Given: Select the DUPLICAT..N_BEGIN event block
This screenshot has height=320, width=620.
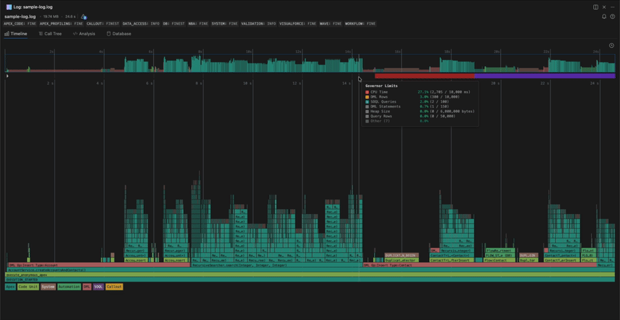Looking at the screenshot, I should (402, 255).
